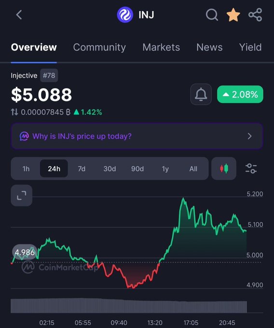Swap the BTC conversion arrows icon
The width and height of the screenshot is (274, 328).
[14, 112]
